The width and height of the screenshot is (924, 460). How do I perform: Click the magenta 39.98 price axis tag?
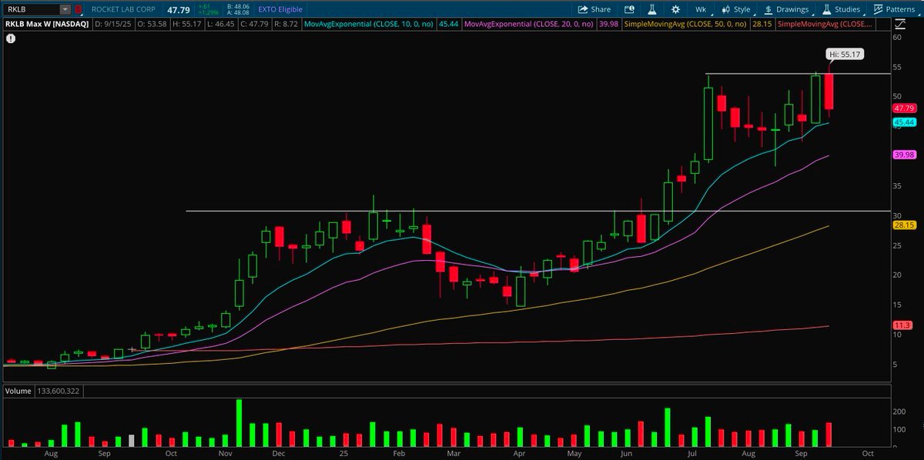903,155
